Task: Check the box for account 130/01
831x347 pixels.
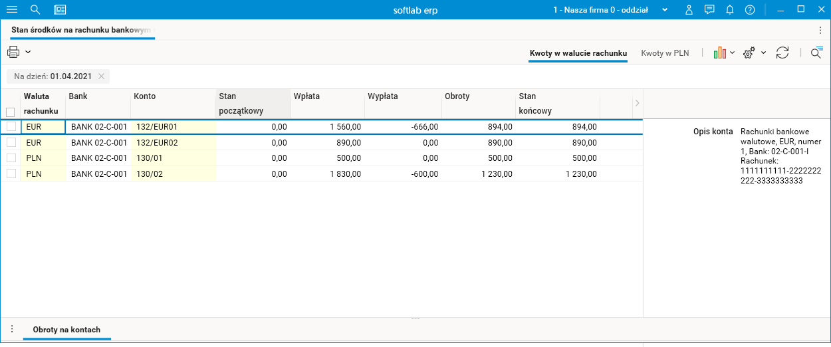Action: click(x=11, y=158)
